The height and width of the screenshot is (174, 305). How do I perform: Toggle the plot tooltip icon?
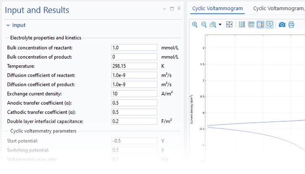(x=270, y=24)
